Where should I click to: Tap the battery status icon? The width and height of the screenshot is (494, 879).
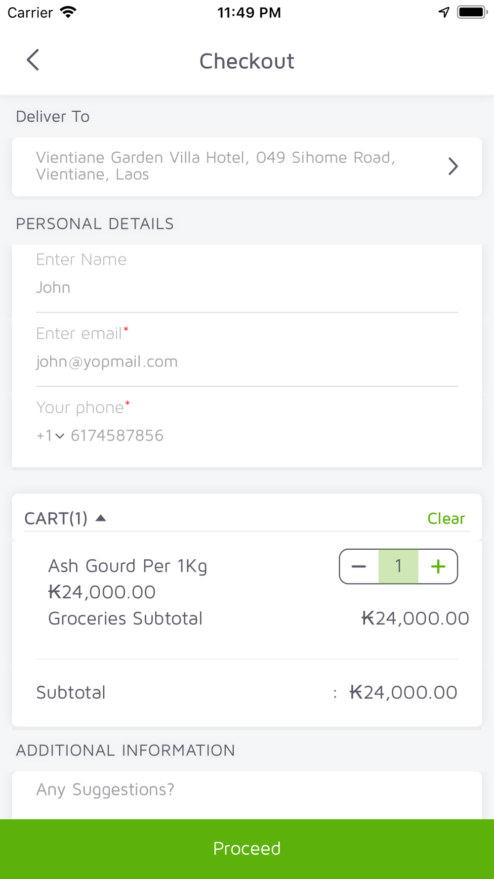[x=472, y=12]
